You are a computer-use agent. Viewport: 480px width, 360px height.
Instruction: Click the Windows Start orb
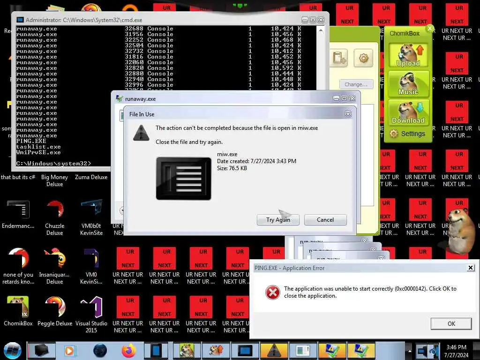coord(12,351)
